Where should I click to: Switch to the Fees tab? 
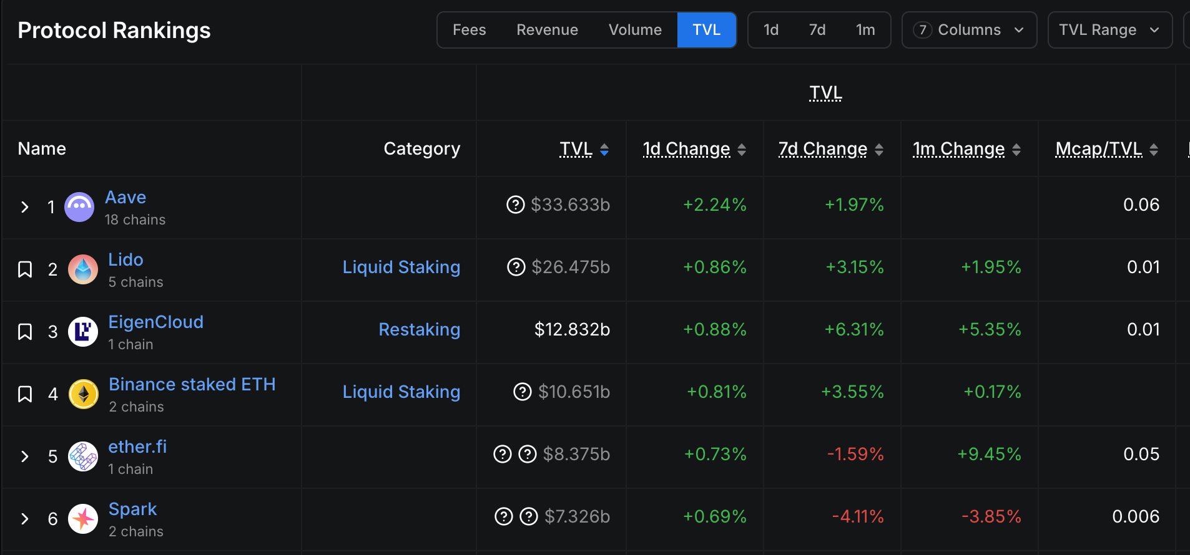tap(469, 30)
